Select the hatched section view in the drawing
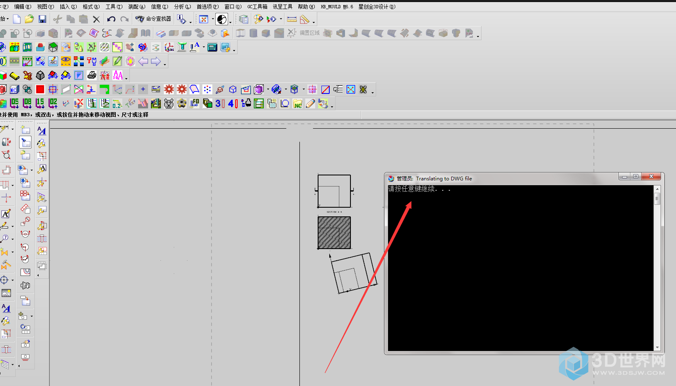 (334, 233)
